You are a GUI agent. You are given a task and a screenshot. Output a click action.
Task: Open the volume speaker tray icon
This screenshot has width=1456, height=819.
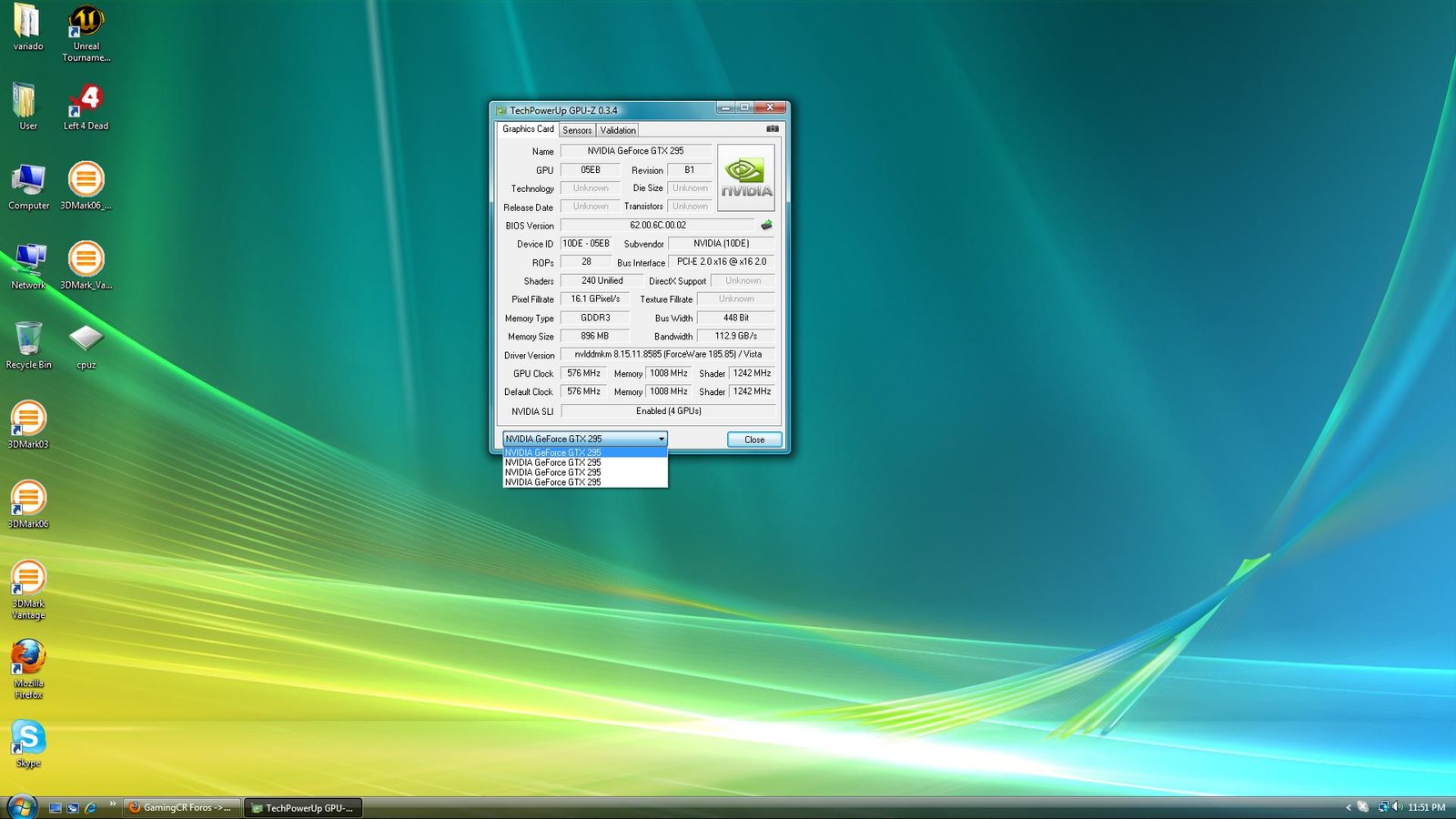click(x=1397, y=806)
